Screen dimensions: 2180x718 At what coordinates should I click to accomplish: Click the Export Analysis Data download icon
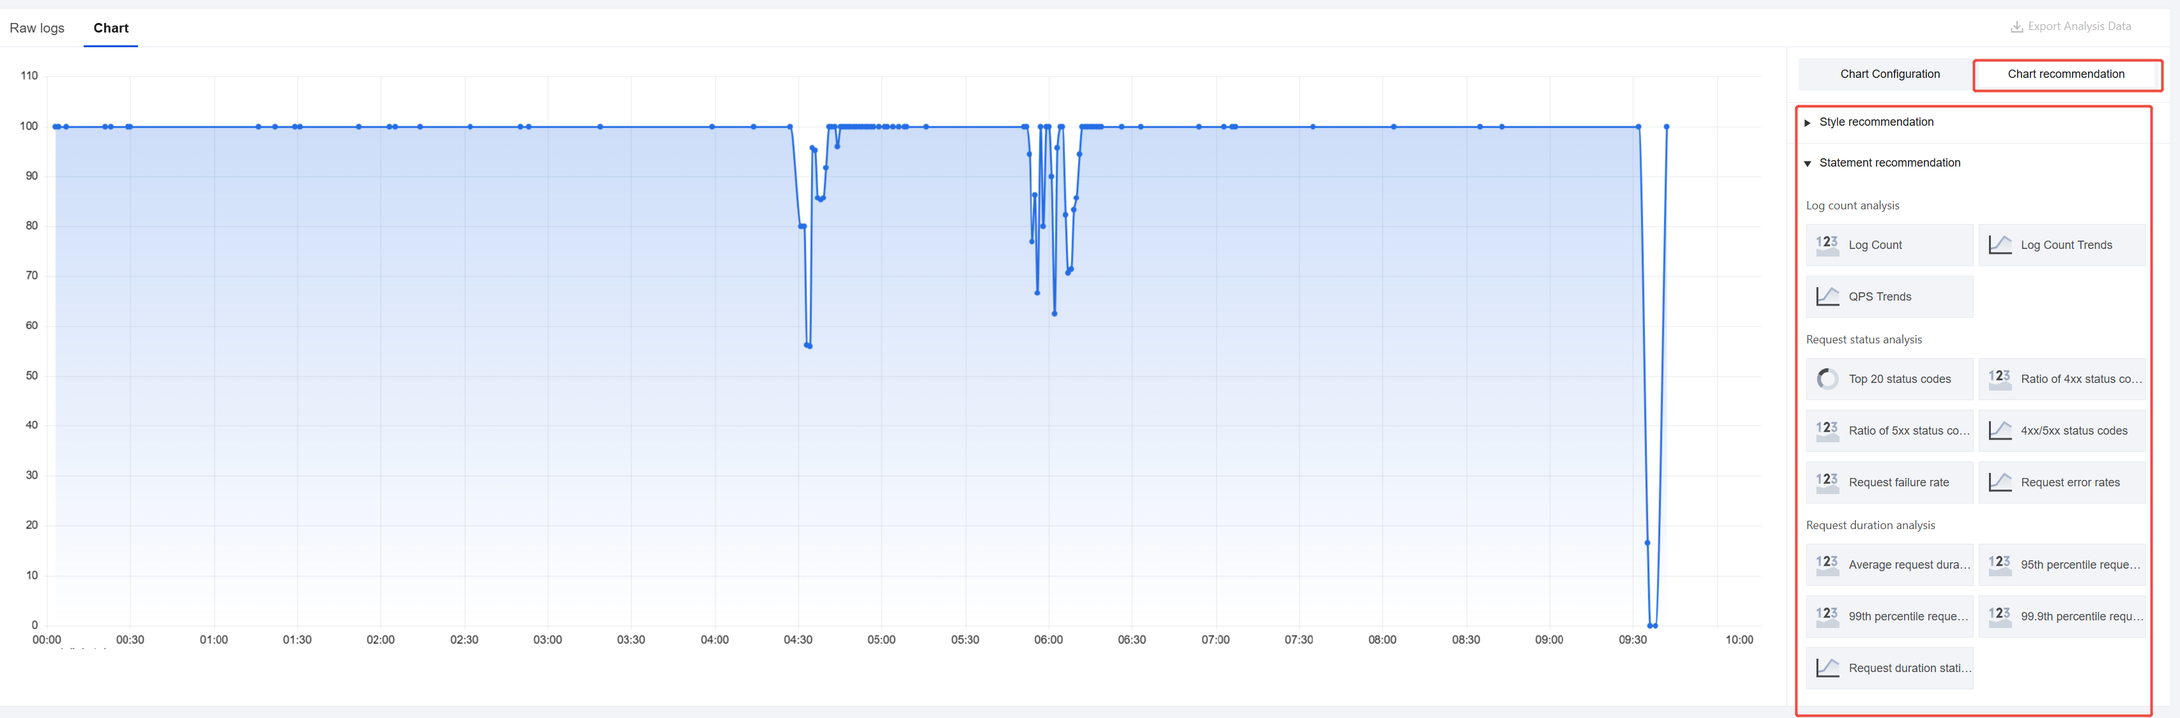click(x=2016, y=27)
